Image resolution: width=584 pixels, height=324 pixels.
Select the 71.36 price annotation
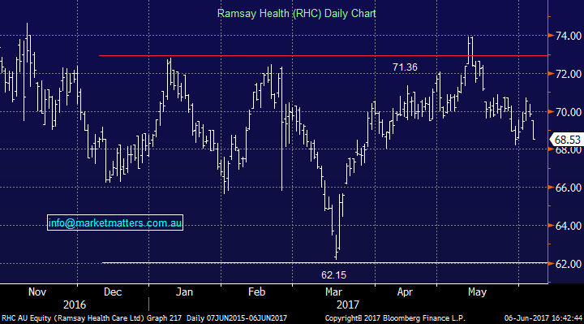pyautogui.click(x=405, y=67)
